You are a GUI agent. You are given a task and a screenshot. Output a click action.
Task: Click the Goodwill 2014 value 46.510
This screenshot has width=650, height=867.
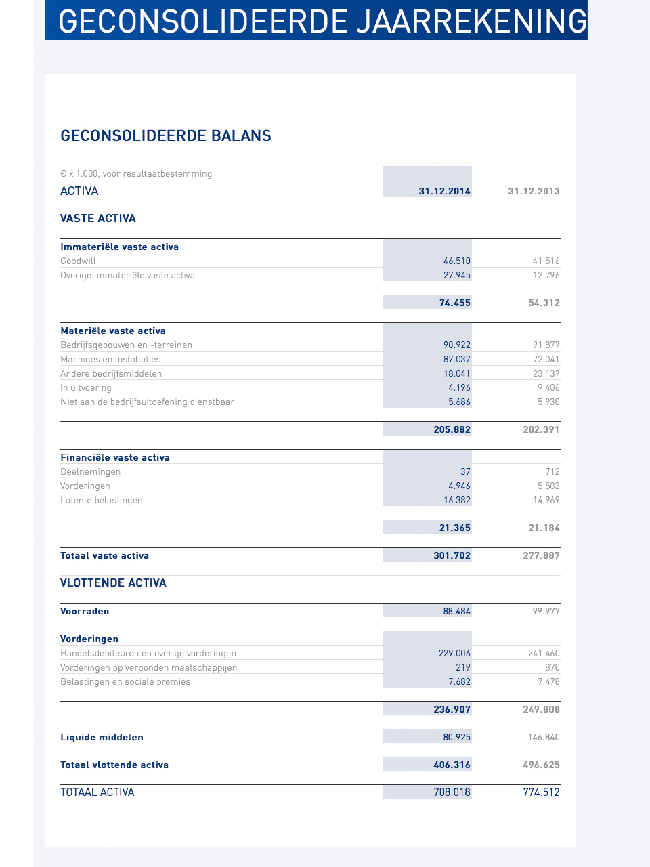[456, 261]
